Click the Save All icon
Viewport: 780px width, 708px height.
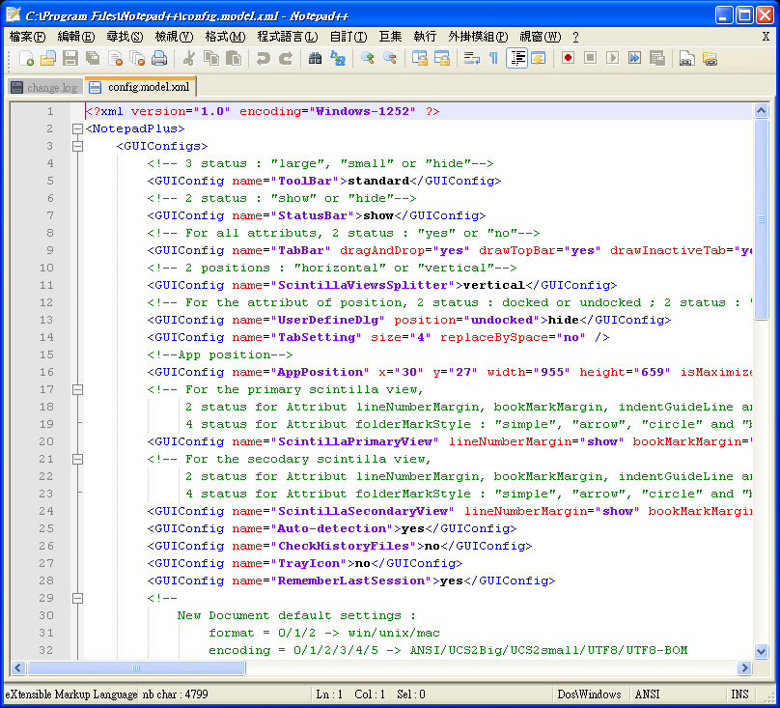(93, 58)
